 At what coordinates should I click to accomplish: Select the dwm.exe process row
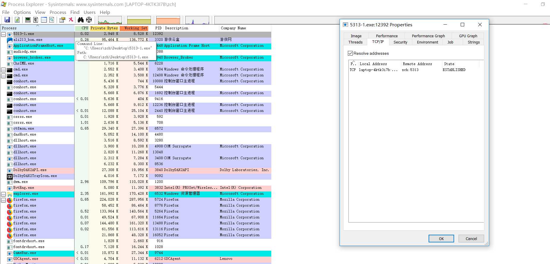click(x=136, y=182)
